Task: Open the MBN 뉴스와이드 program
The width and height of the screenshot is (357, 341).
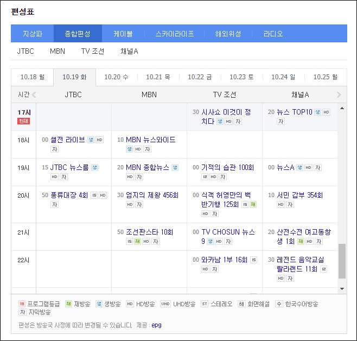Action: coord(150,140)
